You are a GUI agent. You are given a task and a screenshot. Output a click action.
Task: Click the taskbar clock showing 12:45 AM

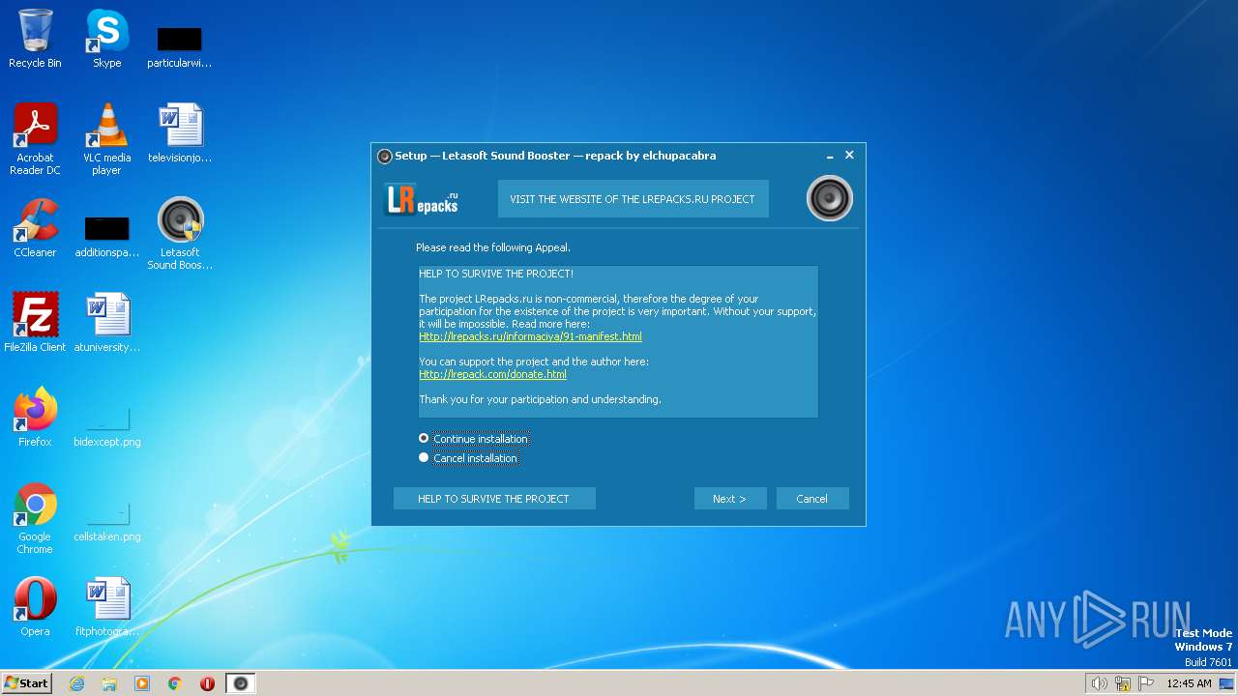(x=1189, y=683)
